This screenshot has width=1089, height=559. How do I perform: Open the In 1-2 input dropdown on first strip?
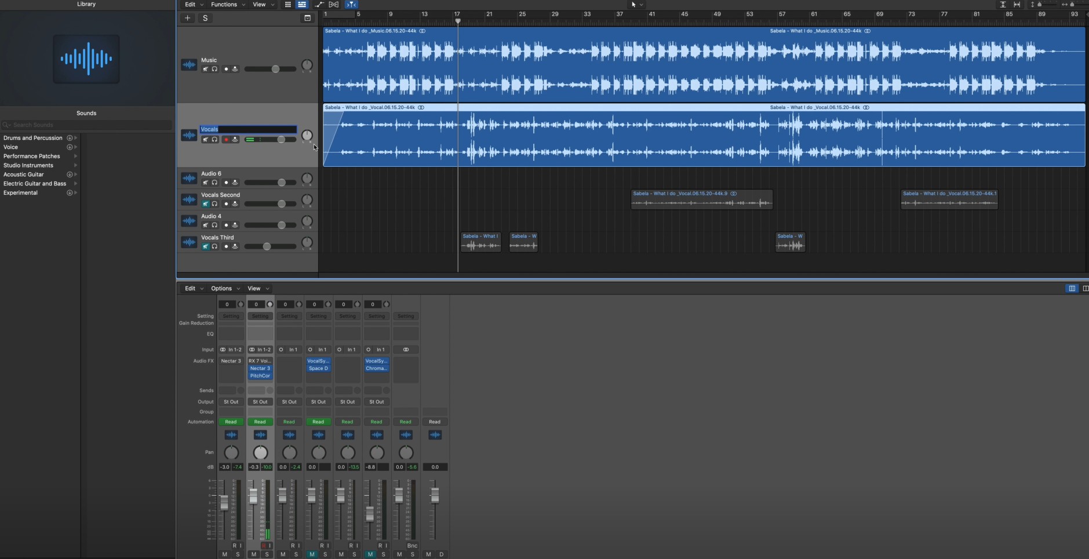[x=235, y=350]
